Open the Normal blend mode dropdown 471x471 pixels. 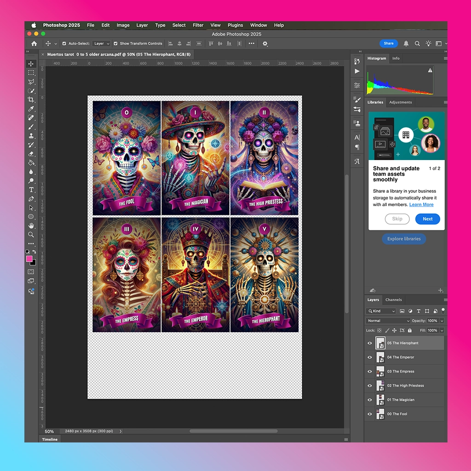pos(388,321)
